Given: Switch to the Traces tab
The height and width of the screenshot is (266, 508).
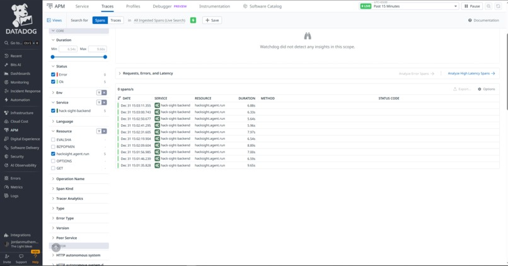Looking at the screenshot, I should (107, 6).
